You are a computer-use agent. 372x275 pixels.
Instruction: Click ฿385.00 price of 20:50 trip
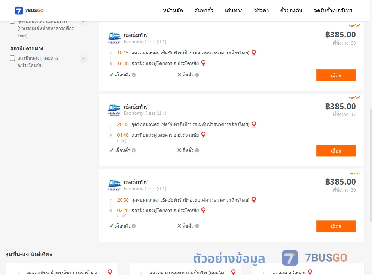341,182
